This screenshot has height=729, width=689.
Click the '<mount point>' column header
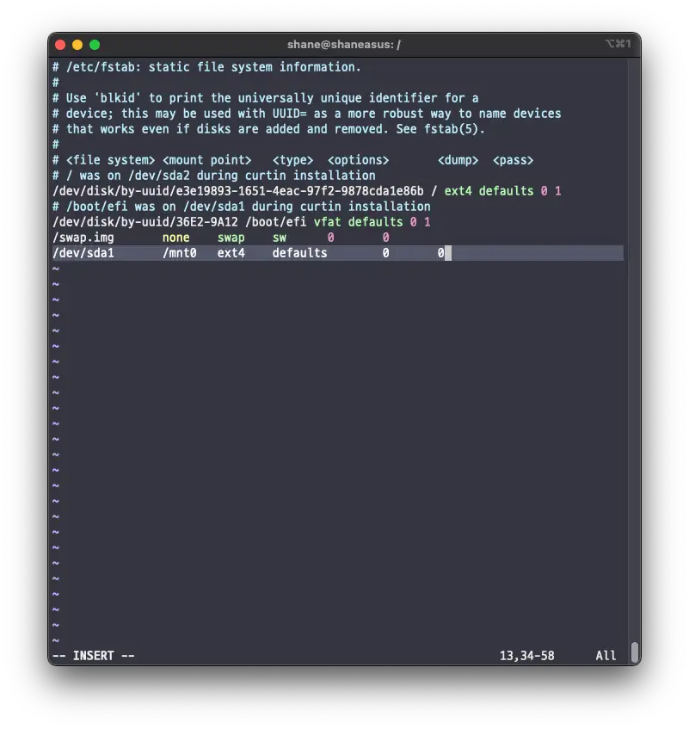click(207, 160)
